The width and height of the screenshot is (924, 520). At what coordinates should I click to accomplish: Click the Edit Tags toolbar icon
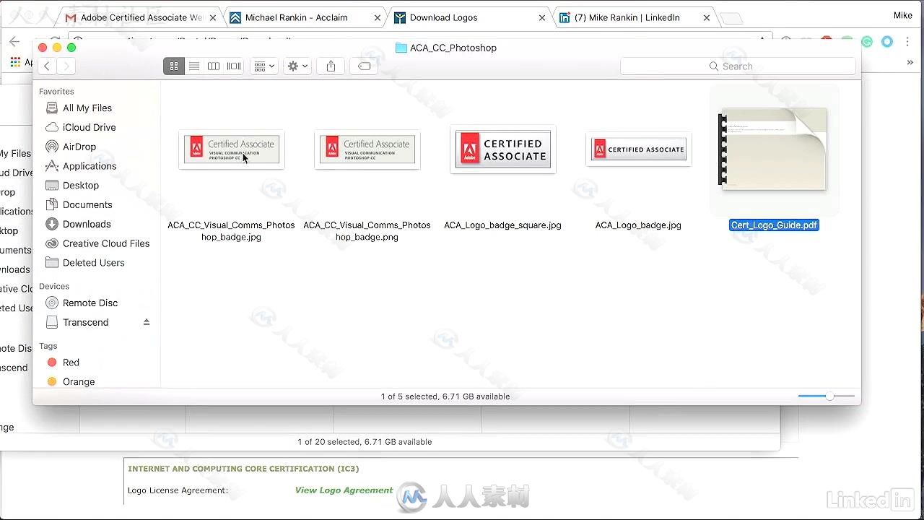coord(365,66)
